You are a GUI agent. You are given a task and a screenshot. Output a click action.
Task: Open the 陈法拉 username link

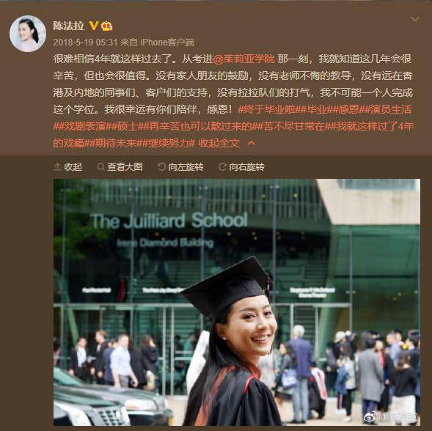[x=69, y=26]
